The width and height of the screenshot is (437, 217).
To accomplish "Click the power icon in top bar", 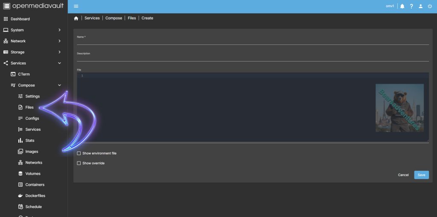I will click(x=429, y=6).
